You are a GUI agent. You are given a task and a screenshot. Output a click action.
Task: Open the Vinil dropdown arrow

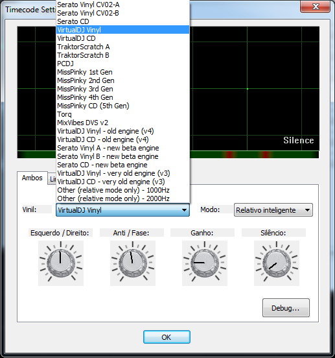coord(184,210)
